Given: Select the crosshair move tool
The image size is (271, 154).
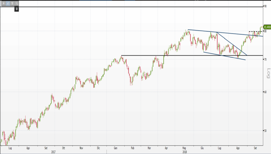Looking at the screenshot, I should [3, 3].
